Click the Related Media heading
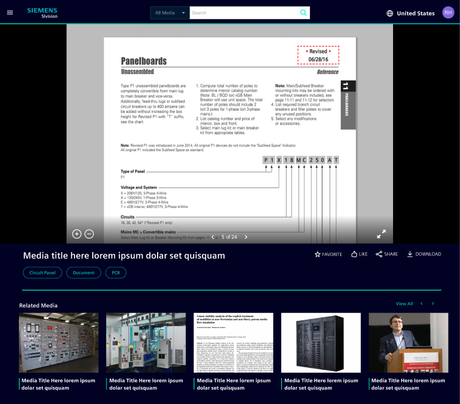Screen dimensions: 460x404 [x=38, y=305]
